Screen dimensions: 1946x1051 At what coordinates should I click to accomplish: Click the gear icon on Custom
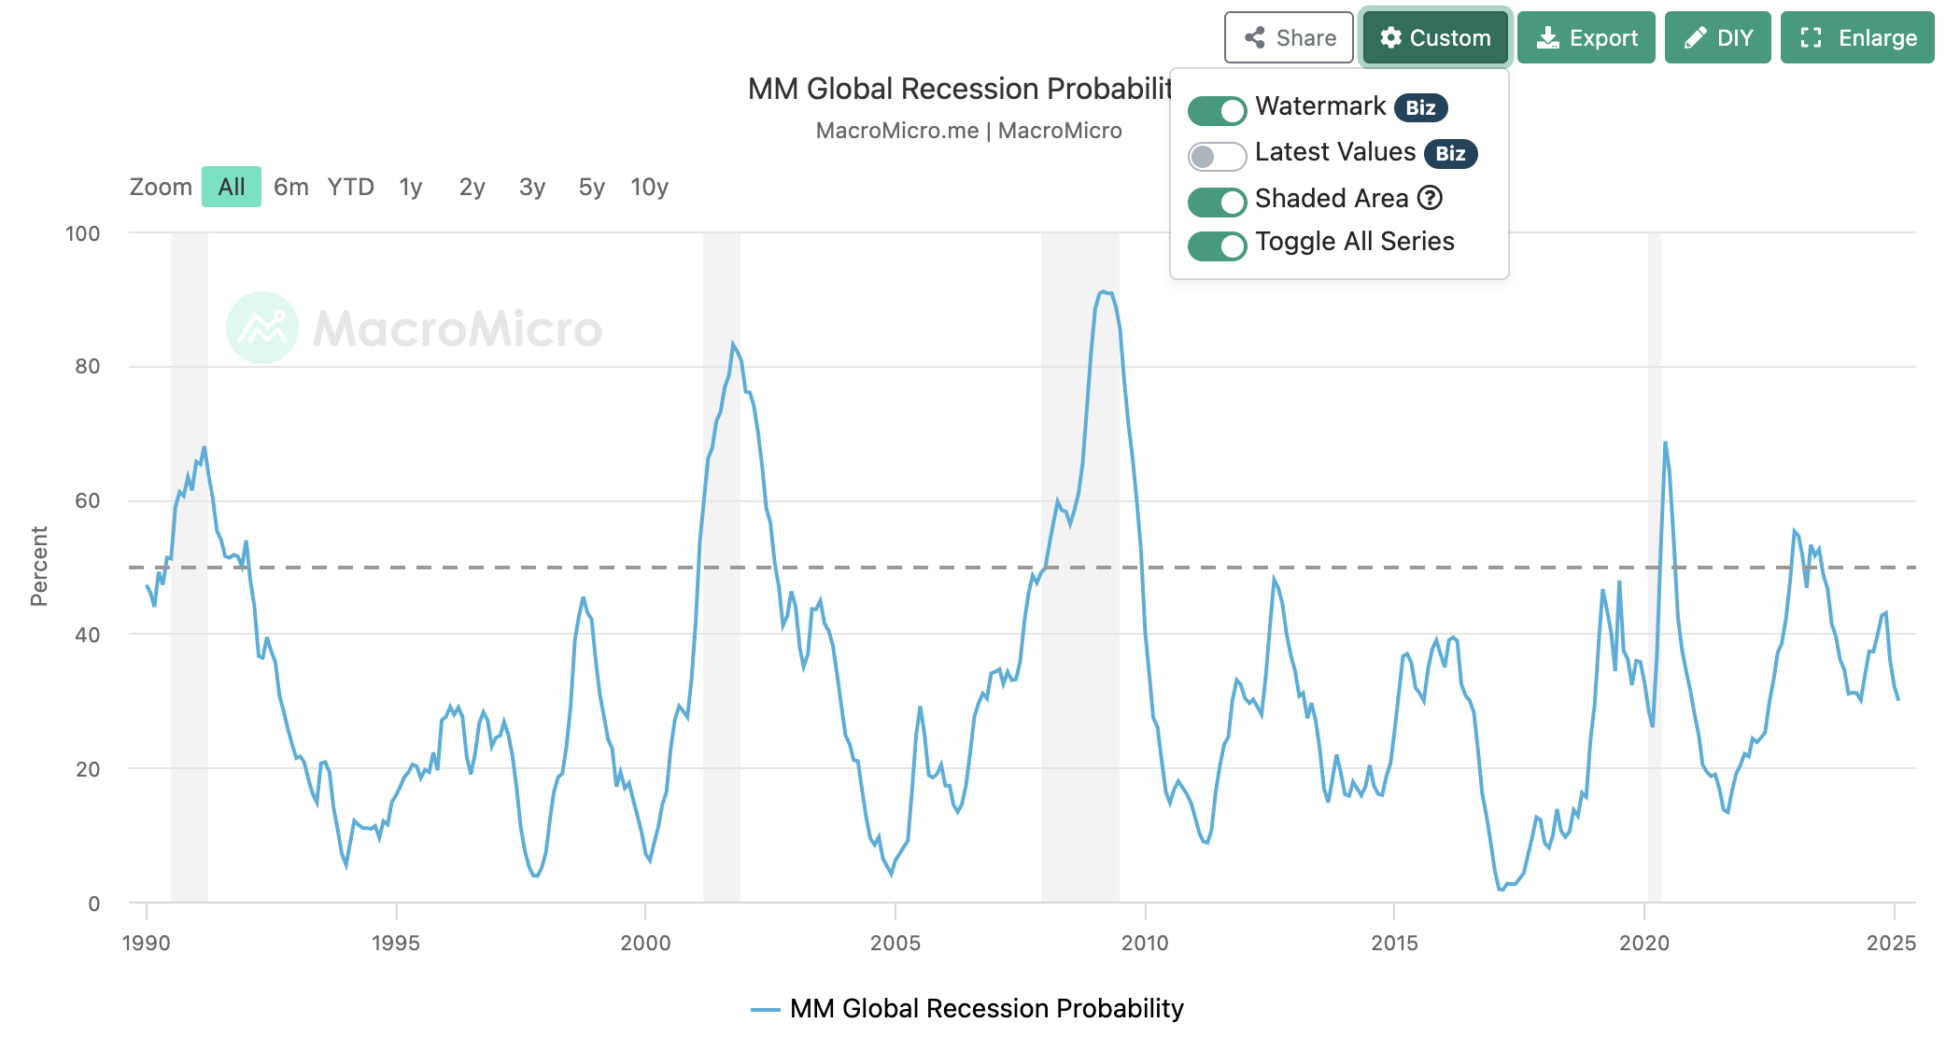click(1391, 37)
